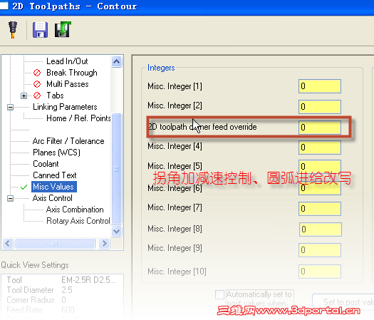Viewport: 374px width, 320px height.
Task: Click the Misc. Integer [2] field
Action: tap(320, 107)
